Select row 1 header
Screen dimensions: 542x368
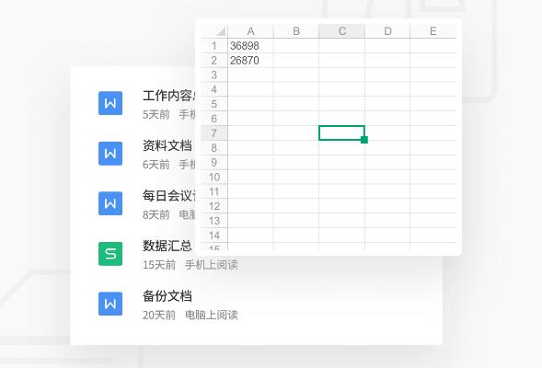[x=214, y=46]
